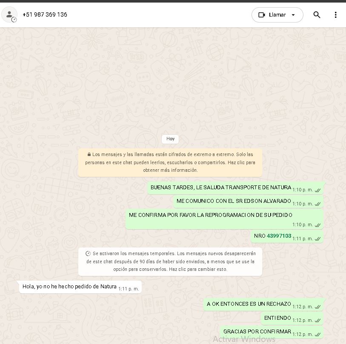This screenshot has width=346, height=344.
Task: Open the end-to-end encryption info notice
Action: [x=170, y=162]
